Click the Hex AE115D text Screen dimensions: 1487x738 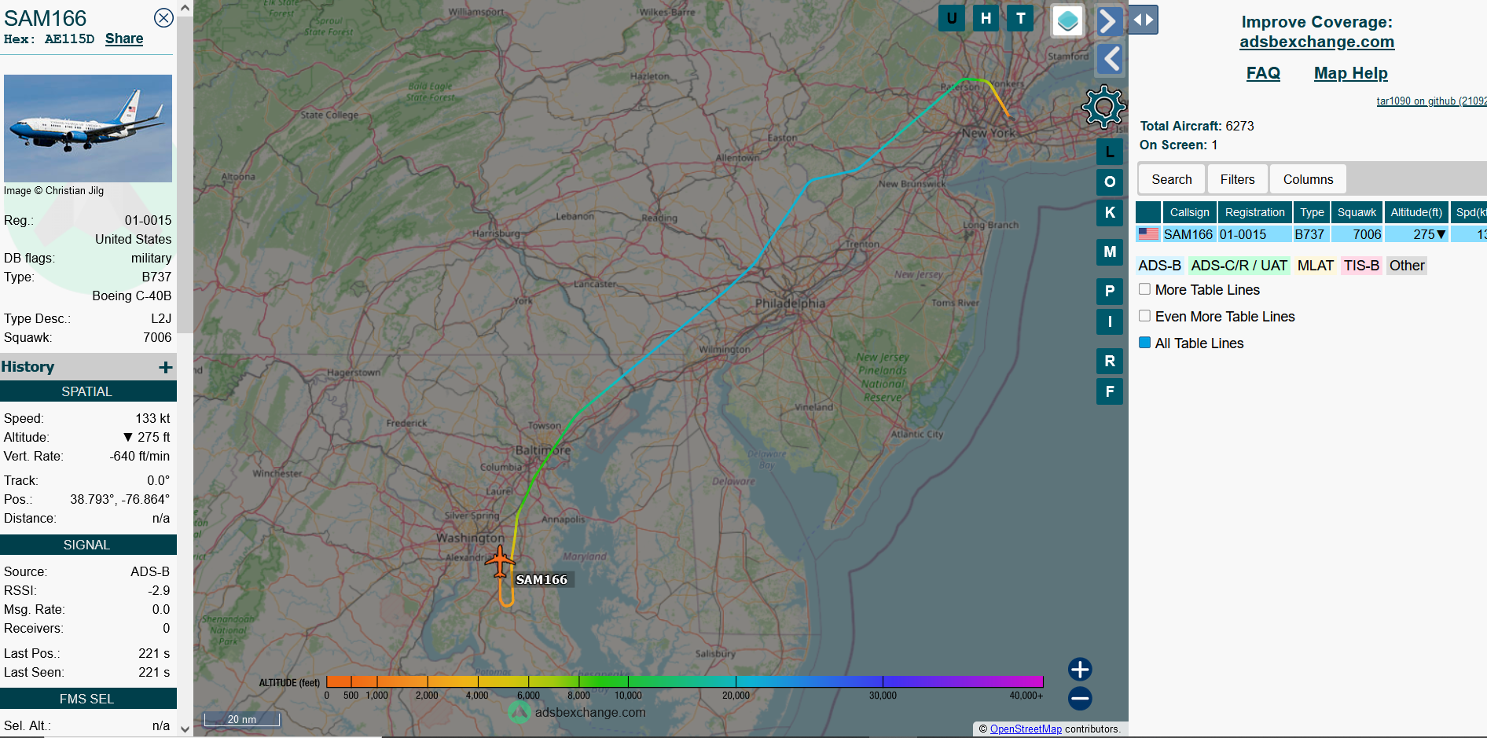[49, 39]
